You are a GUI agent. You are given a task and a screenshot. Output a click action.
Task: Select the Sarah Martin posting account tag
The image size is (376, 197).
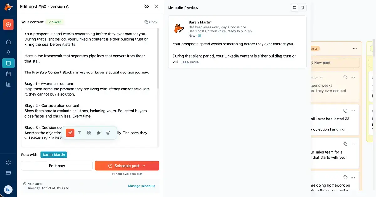coord(54,155)
